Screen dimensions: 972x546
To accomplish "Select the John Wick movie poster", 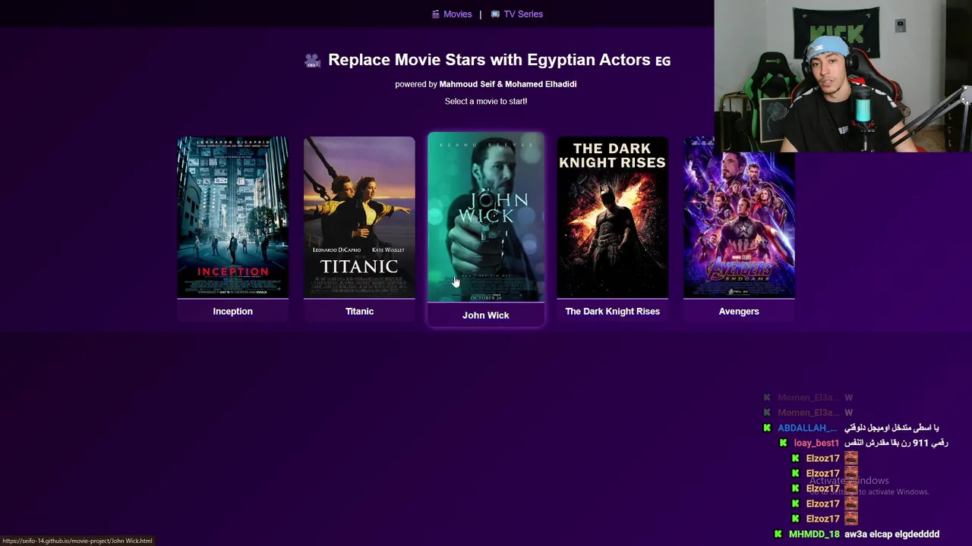I will pos(486,218).
